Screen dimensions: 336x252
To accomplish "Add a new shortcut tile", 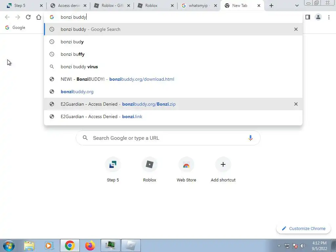I will tap(223, 170).
